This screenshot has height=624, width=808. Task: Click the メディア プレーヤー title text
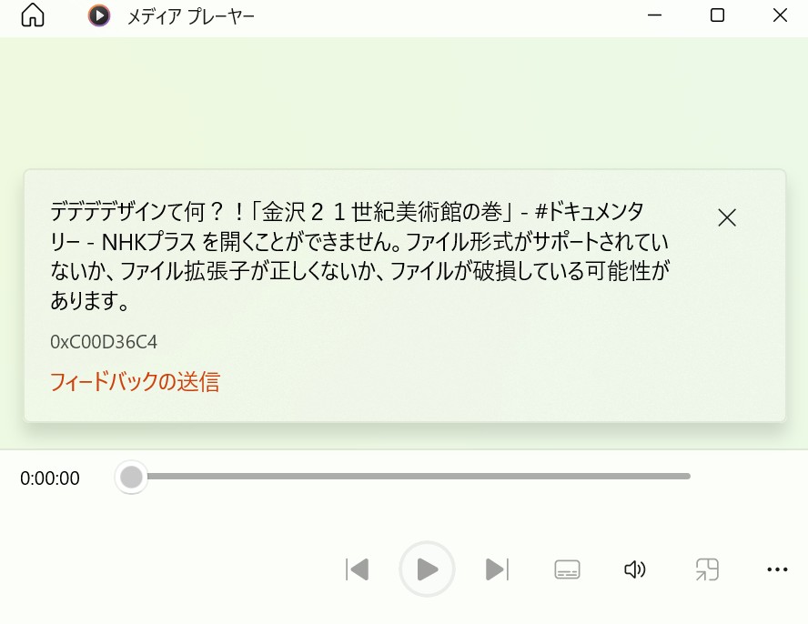(x=191, y=16)
